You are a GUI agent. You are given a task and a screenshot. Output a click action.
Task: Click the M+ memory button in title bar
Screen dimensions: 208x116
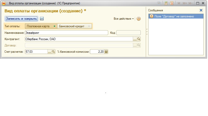point(185,3)
